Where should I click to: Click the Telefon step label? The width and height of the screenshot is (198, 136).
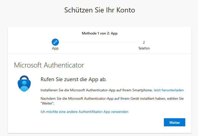144,48
